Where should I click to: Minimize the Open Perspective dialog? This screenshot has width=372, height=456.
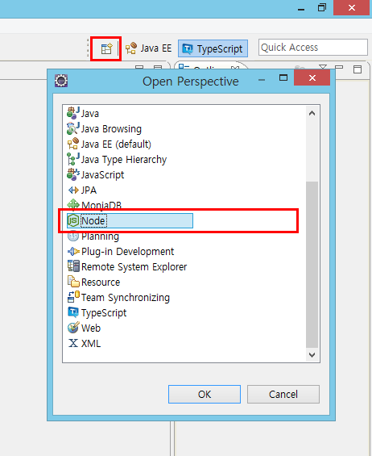pos(262,80)
